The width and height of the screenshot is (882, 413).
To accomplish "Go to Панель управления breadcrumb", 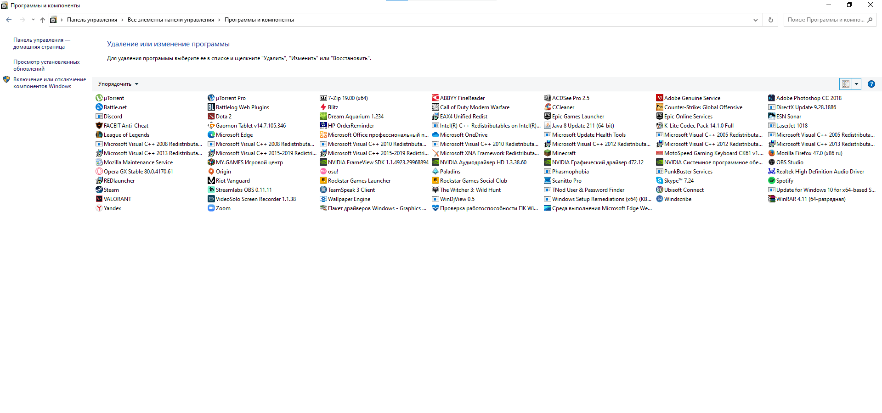I will 92,20.
